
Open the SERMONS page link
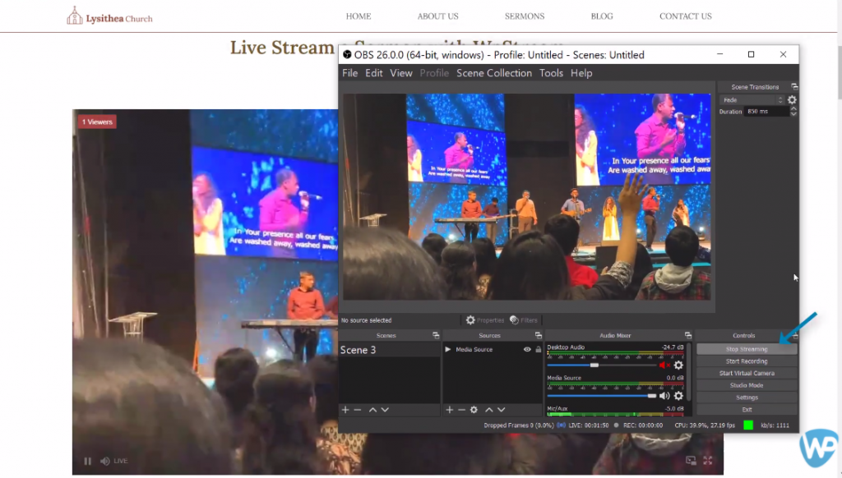(525, 16)
